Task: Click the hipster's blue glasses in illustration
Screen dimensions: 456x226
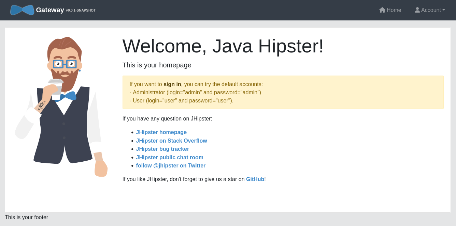Action: [65, 64]
